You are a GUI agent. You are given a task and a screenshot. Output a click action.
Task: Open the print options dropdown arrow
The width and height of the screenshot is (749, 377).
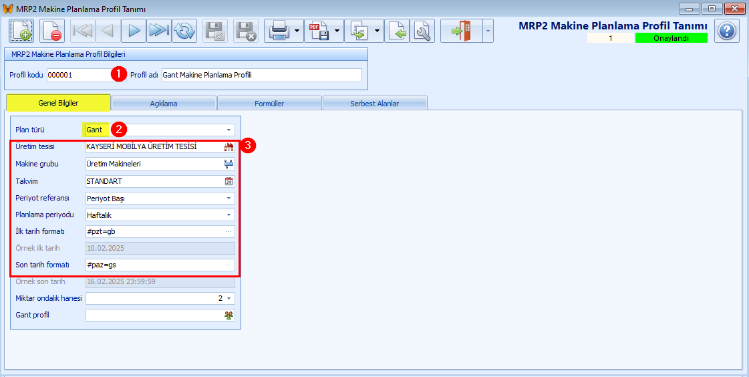297,31
